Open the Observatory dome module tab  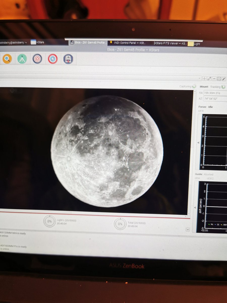[68, 59]
